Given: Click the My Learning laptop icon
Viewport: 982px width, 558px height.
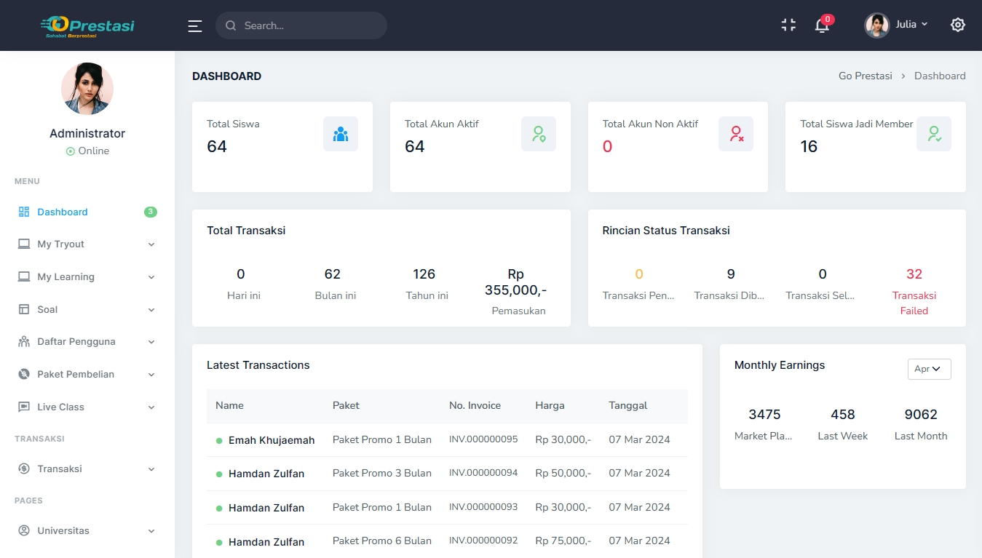Looking at the screenshot, I should click(24, 276).
